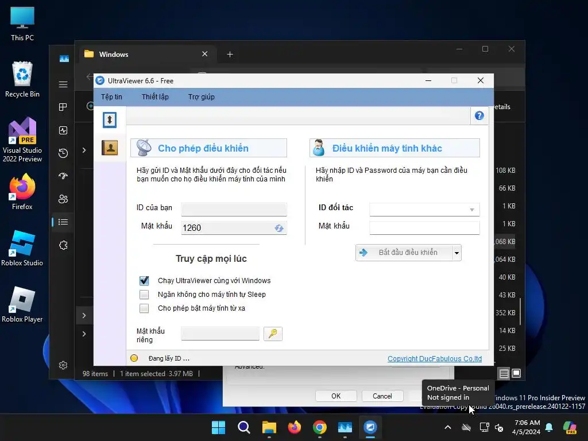Click the key icon beside Mật khẩu riêng
588x441 pixels.
coord(273,334)
